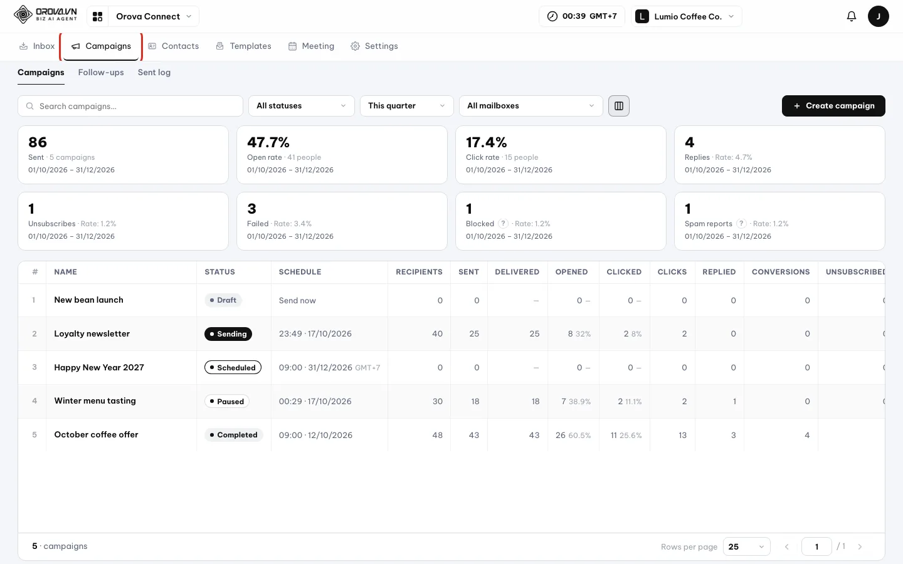Click the clock icon beside 00:39
Image resolution: width=903 pixels, height=564 pixels.
coord(552,16)
